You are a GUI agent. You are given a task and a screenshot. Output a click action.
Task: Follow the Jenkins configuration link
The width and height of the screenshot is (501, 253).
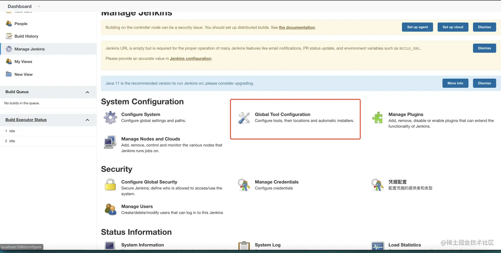click(x=191, y=59)
